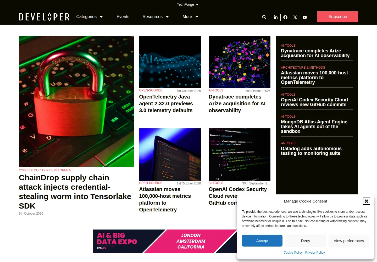This screenshot has width=377, height=262.
Task: Open the Privacy Policy link
Action: (x=315, y=253)
